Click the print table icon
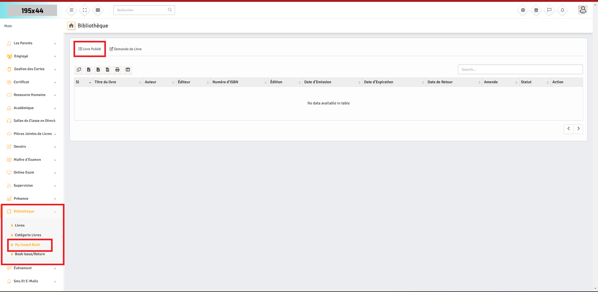The image size is (598, 292). click(x=117, y=70)
